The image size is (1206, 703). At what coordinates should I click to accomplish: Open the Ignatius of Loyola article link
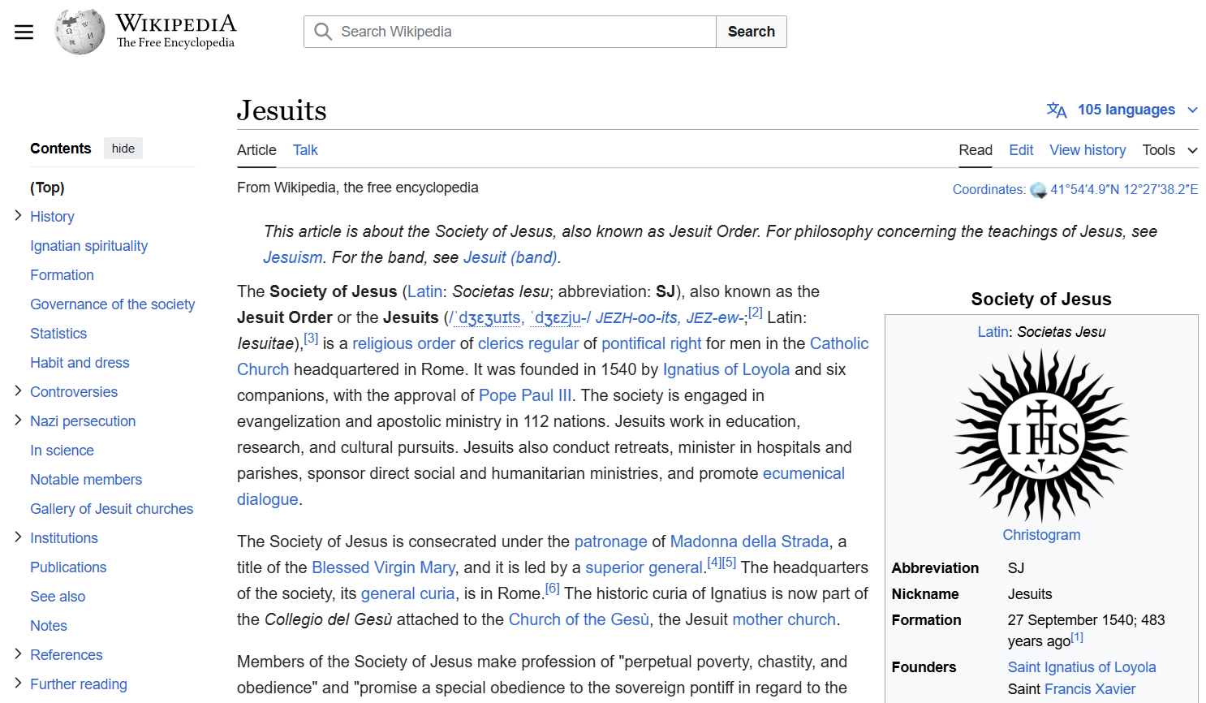click(726, 369)
